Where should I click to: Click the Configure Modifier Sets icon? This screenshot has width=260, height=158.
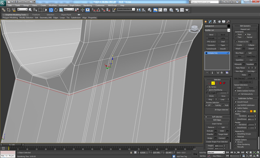[227, 73]
